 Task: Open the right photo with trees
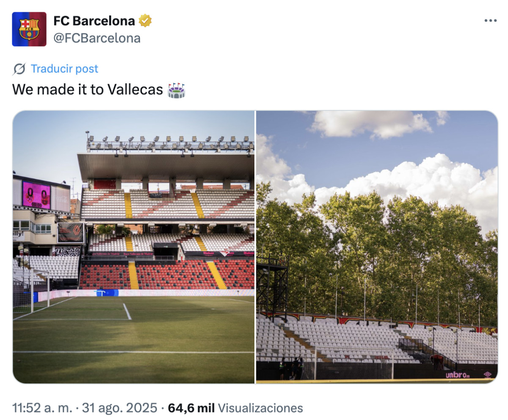[377, 247]
